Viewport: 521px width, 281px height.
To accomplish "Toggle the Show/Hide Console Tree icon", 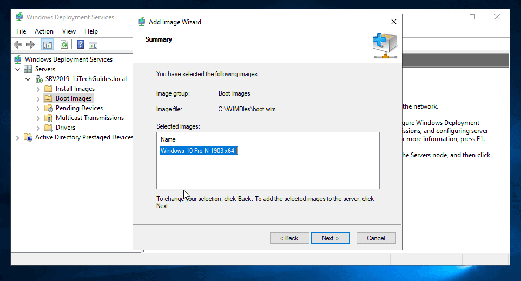I will point(47,45).
